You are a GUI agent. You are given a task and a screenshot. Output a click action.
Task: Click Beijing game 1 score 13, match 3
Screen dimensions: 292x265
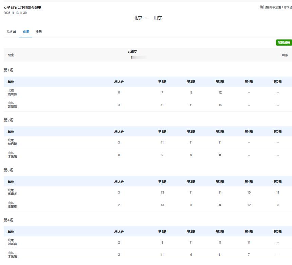[162, 193]
